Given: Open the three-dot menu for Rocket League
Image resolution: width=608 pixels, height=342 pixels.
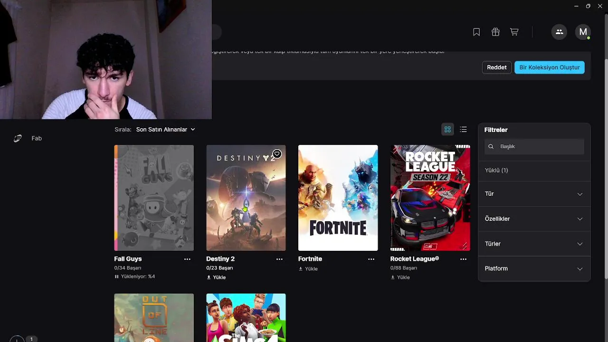Looking at the screenshot, I should (x=463, y=259).
